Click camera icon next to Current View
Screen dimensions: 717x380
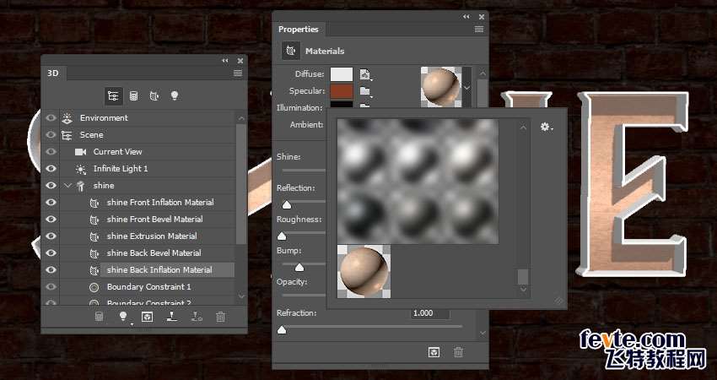(81, 151)
